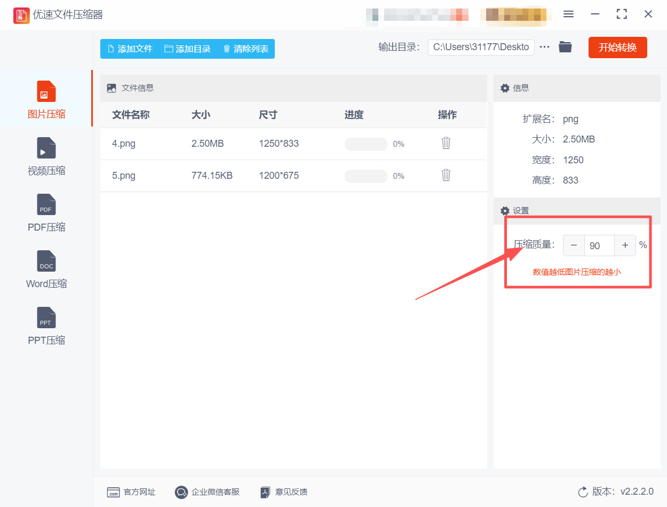The image size is (667, 507).
Task: Maximize the window using title bar button
Action: click(x=622, y=14)
